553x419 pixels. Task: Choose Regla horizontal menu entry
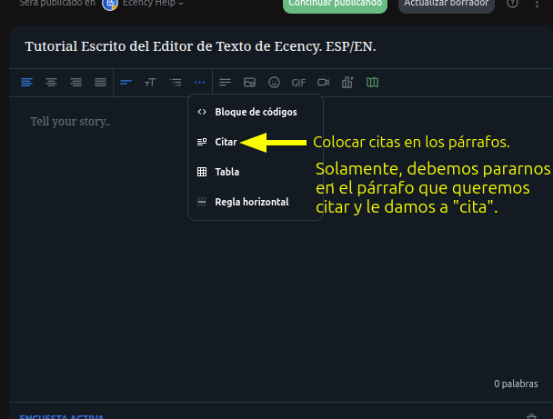(x=256, y=202)
